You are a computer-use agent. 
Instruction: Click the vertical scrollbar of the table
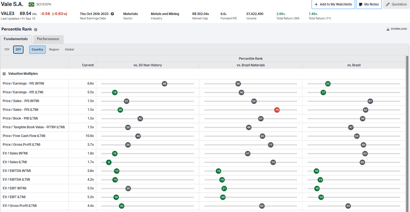[x=408, y=134]
